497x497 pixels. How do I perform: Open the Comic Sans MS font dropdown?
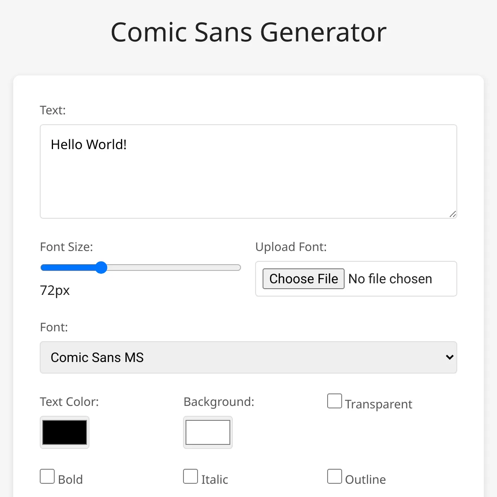click(248, 357)
